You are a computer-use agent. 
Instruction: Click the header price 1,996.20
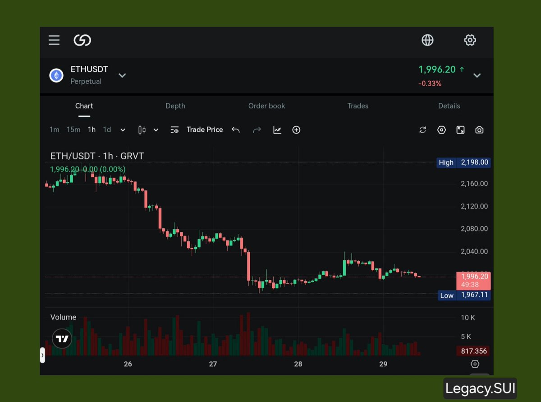click(437, 69)
